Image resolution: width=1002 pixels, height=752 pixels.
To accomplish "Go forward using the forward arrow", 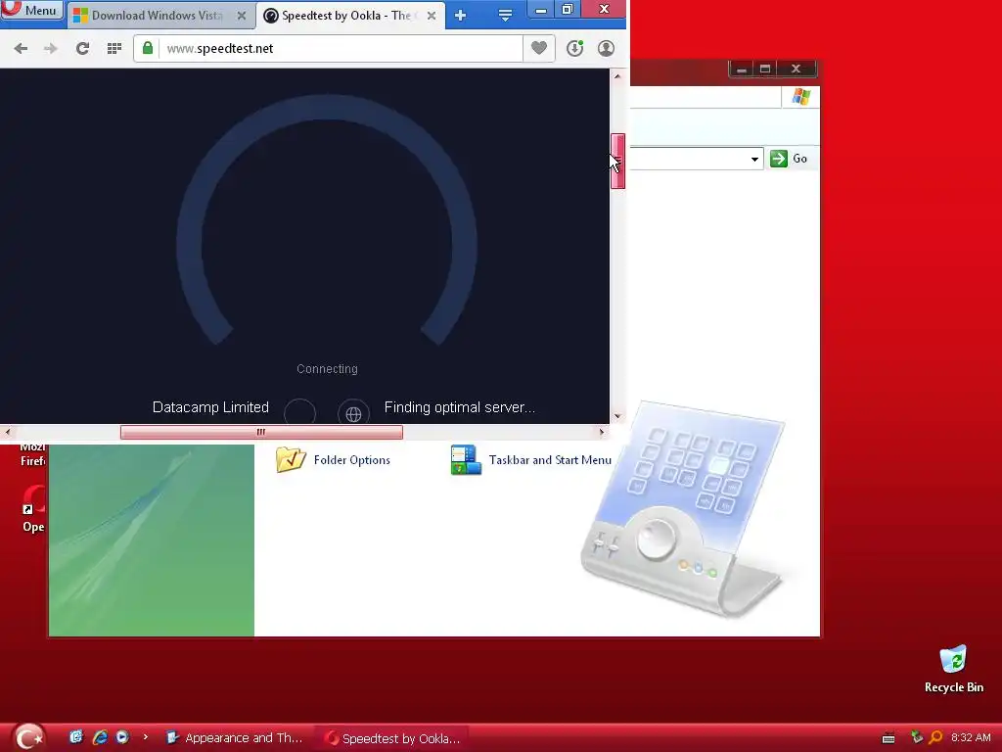I will coord(51,49).
